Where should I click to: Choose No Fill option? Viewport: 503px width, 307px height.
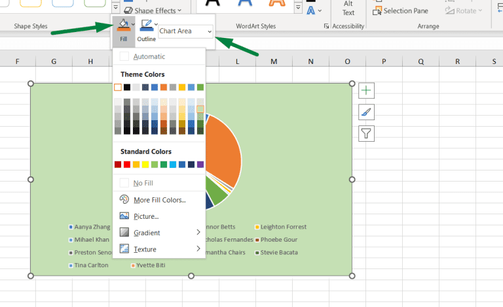tap(158, 183)
